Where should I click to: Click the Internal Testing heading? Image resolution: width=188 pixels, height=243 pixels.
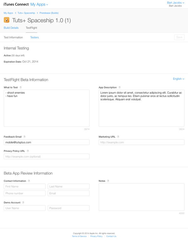point(16,48)
